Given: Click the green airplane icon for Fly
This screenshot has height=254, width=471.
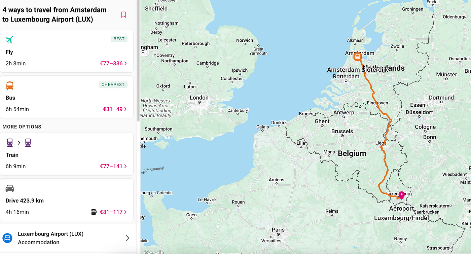Looking at the screenshot, I should click(9, 40).
